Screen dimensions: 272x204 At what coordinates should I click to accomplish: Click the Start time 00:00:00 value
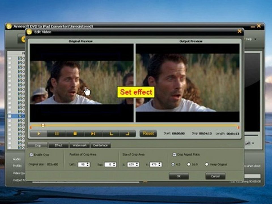coord(178,133)
